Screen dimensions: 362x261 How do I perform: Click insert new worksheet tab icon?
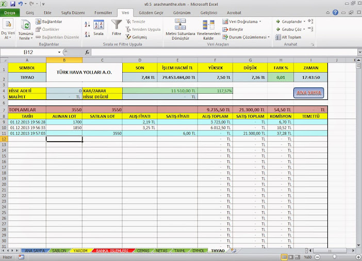[234, 250]
